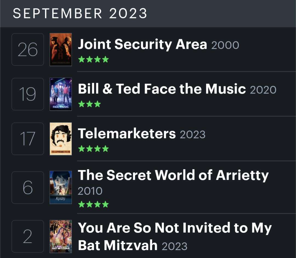Open The Secret World of Arrietty poster

(x=61, y=188)
